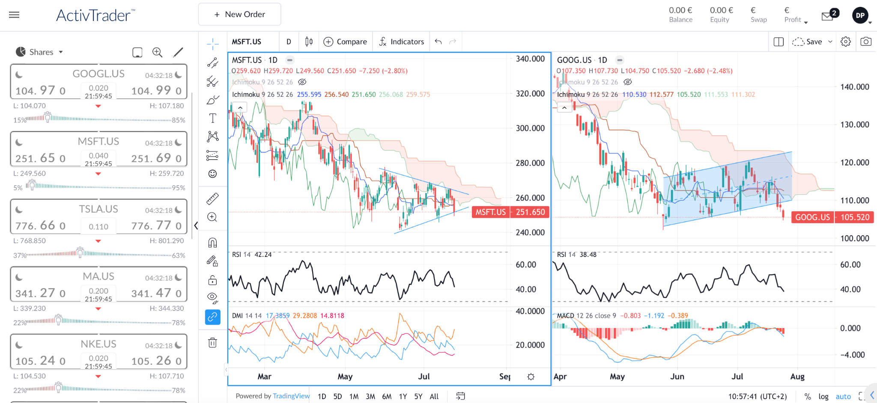The width and height of the screenshot is (877, 403).
Task: Open the emoji icons tool
Action: coord(212,173)
